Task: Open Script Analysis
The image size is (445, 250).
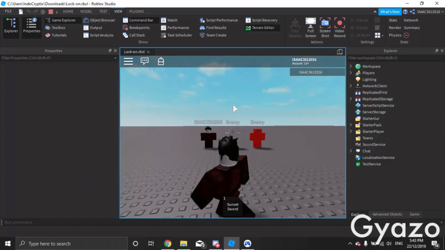Action: [98, 35]
